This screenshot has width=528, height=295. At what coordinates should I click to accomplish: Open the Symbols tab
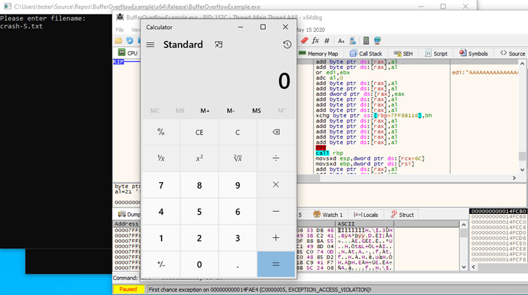tap(473, 53)
